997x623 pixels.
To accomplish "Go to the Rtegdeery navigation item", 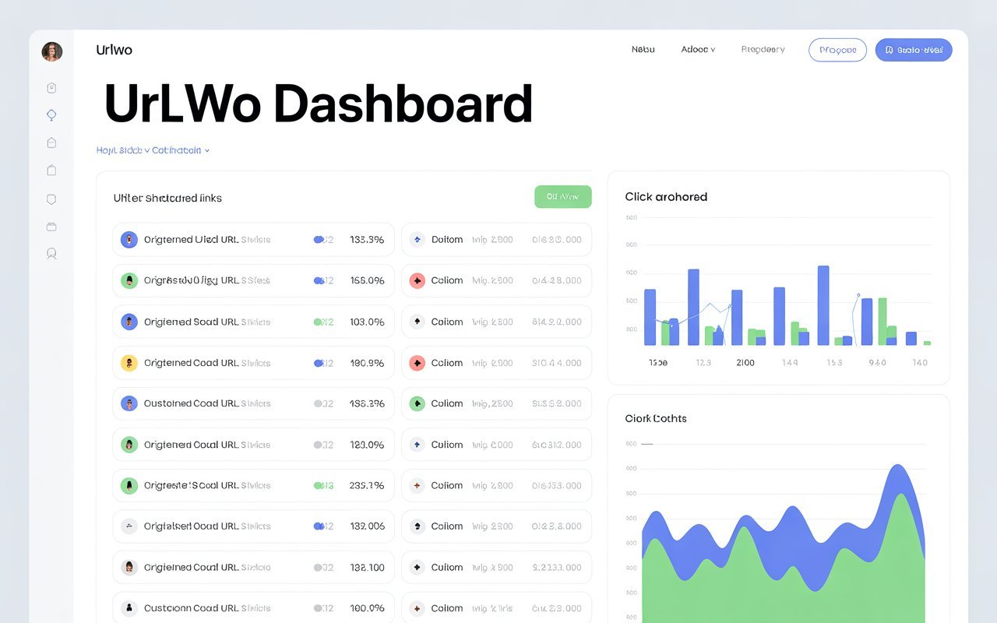I will [x=763, y=50].
